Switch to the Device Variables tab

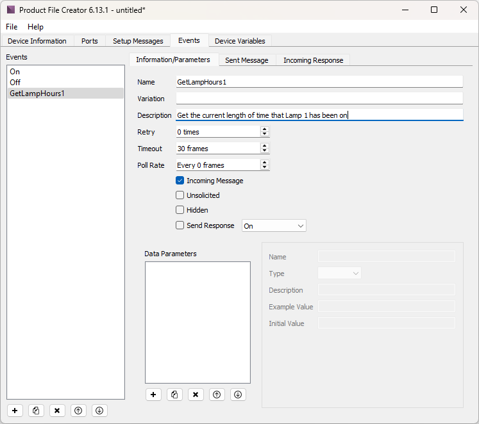coord(240,41)
